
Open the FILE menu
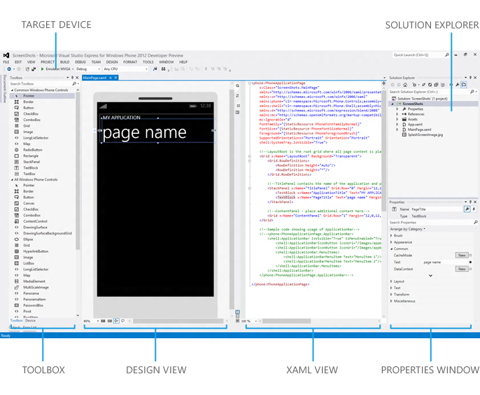click(6, 62)
